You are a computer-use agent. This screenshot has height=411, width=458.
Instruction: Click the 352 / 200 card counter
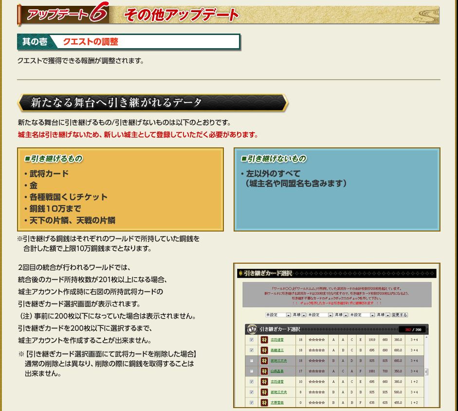pyautogui.click(x=413, y=330)
